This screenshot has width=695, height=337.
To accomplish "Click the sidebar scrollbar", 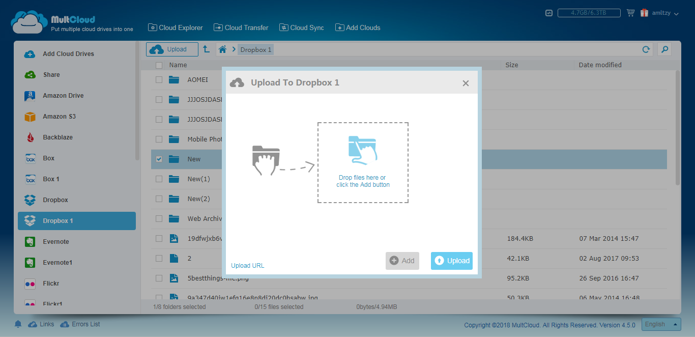I will pos(137,102).
